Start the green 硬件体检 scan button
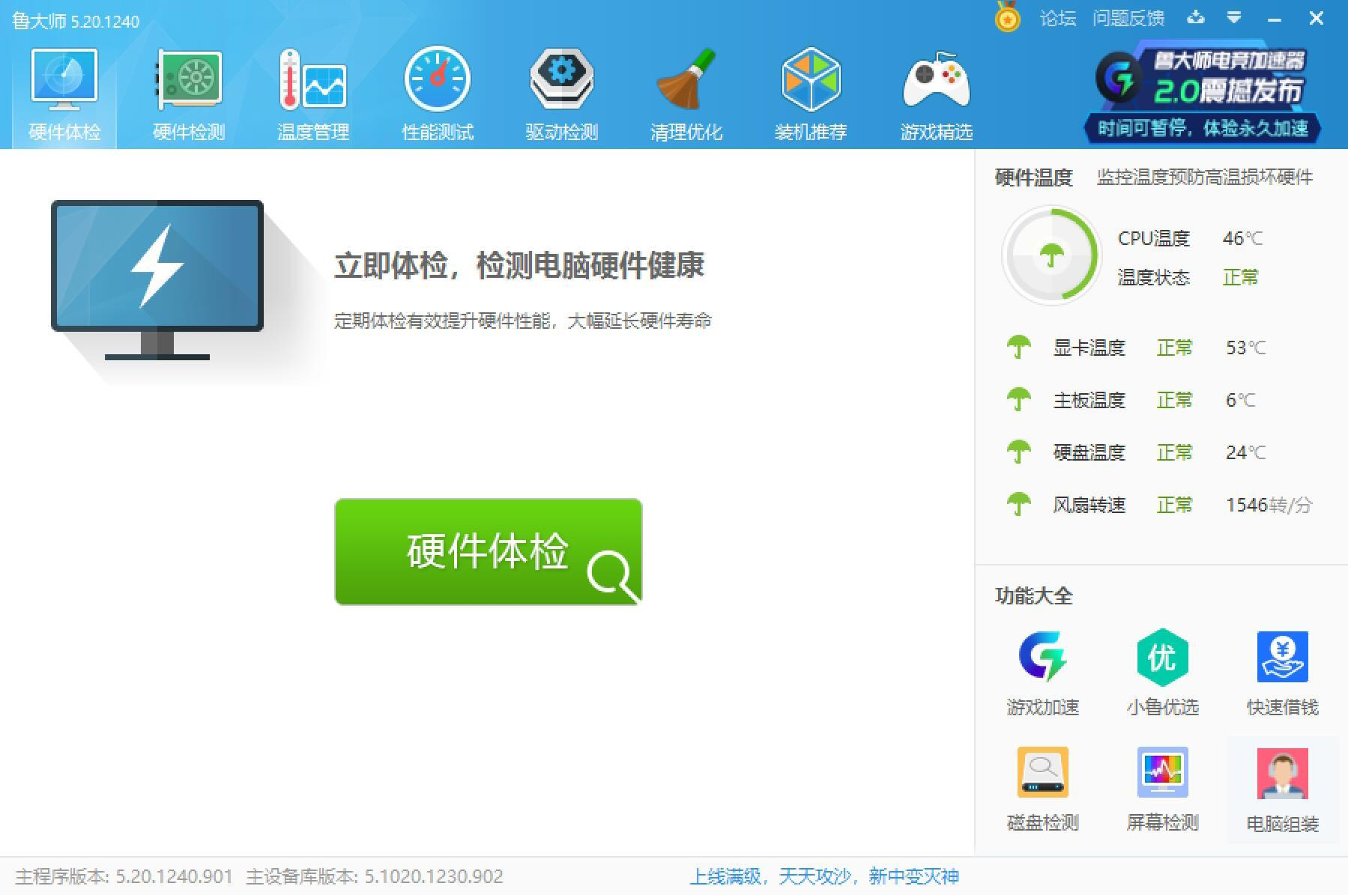The image size is (1348, 895). coord(489,552)
